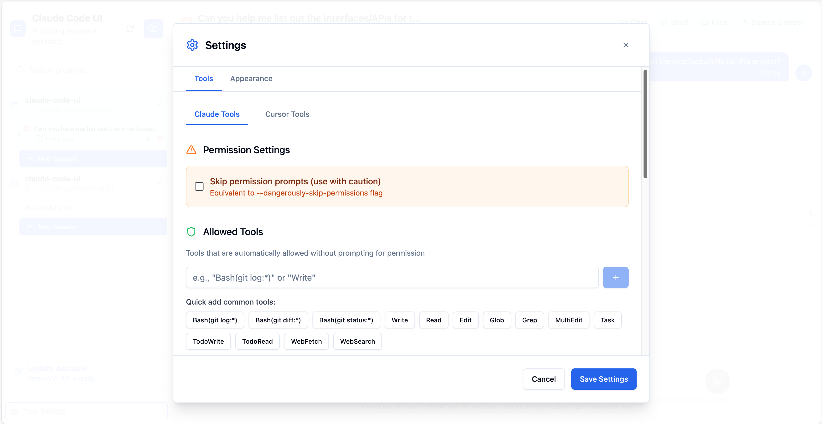Expand the second claude-code-ui project chevron

pos(158,183)
